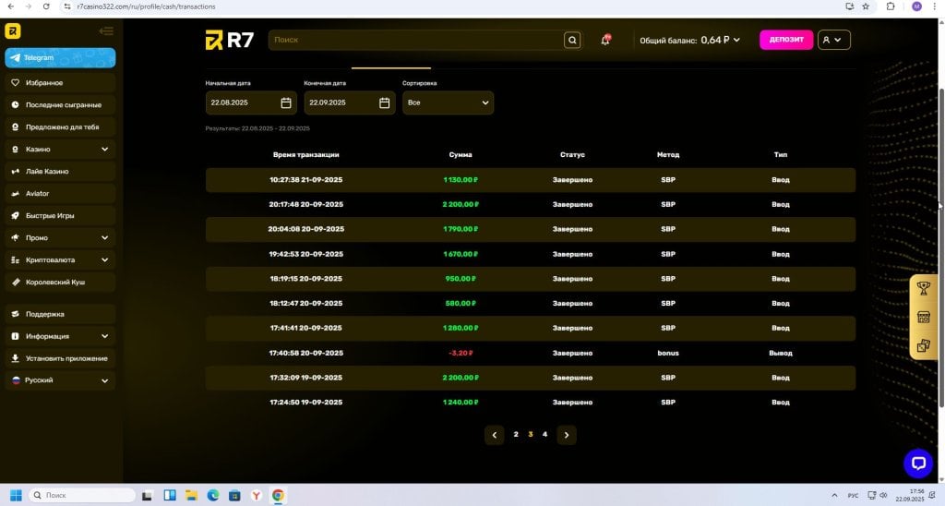
Task: Click the R7 logo in header
Action: tap(230, 40)
